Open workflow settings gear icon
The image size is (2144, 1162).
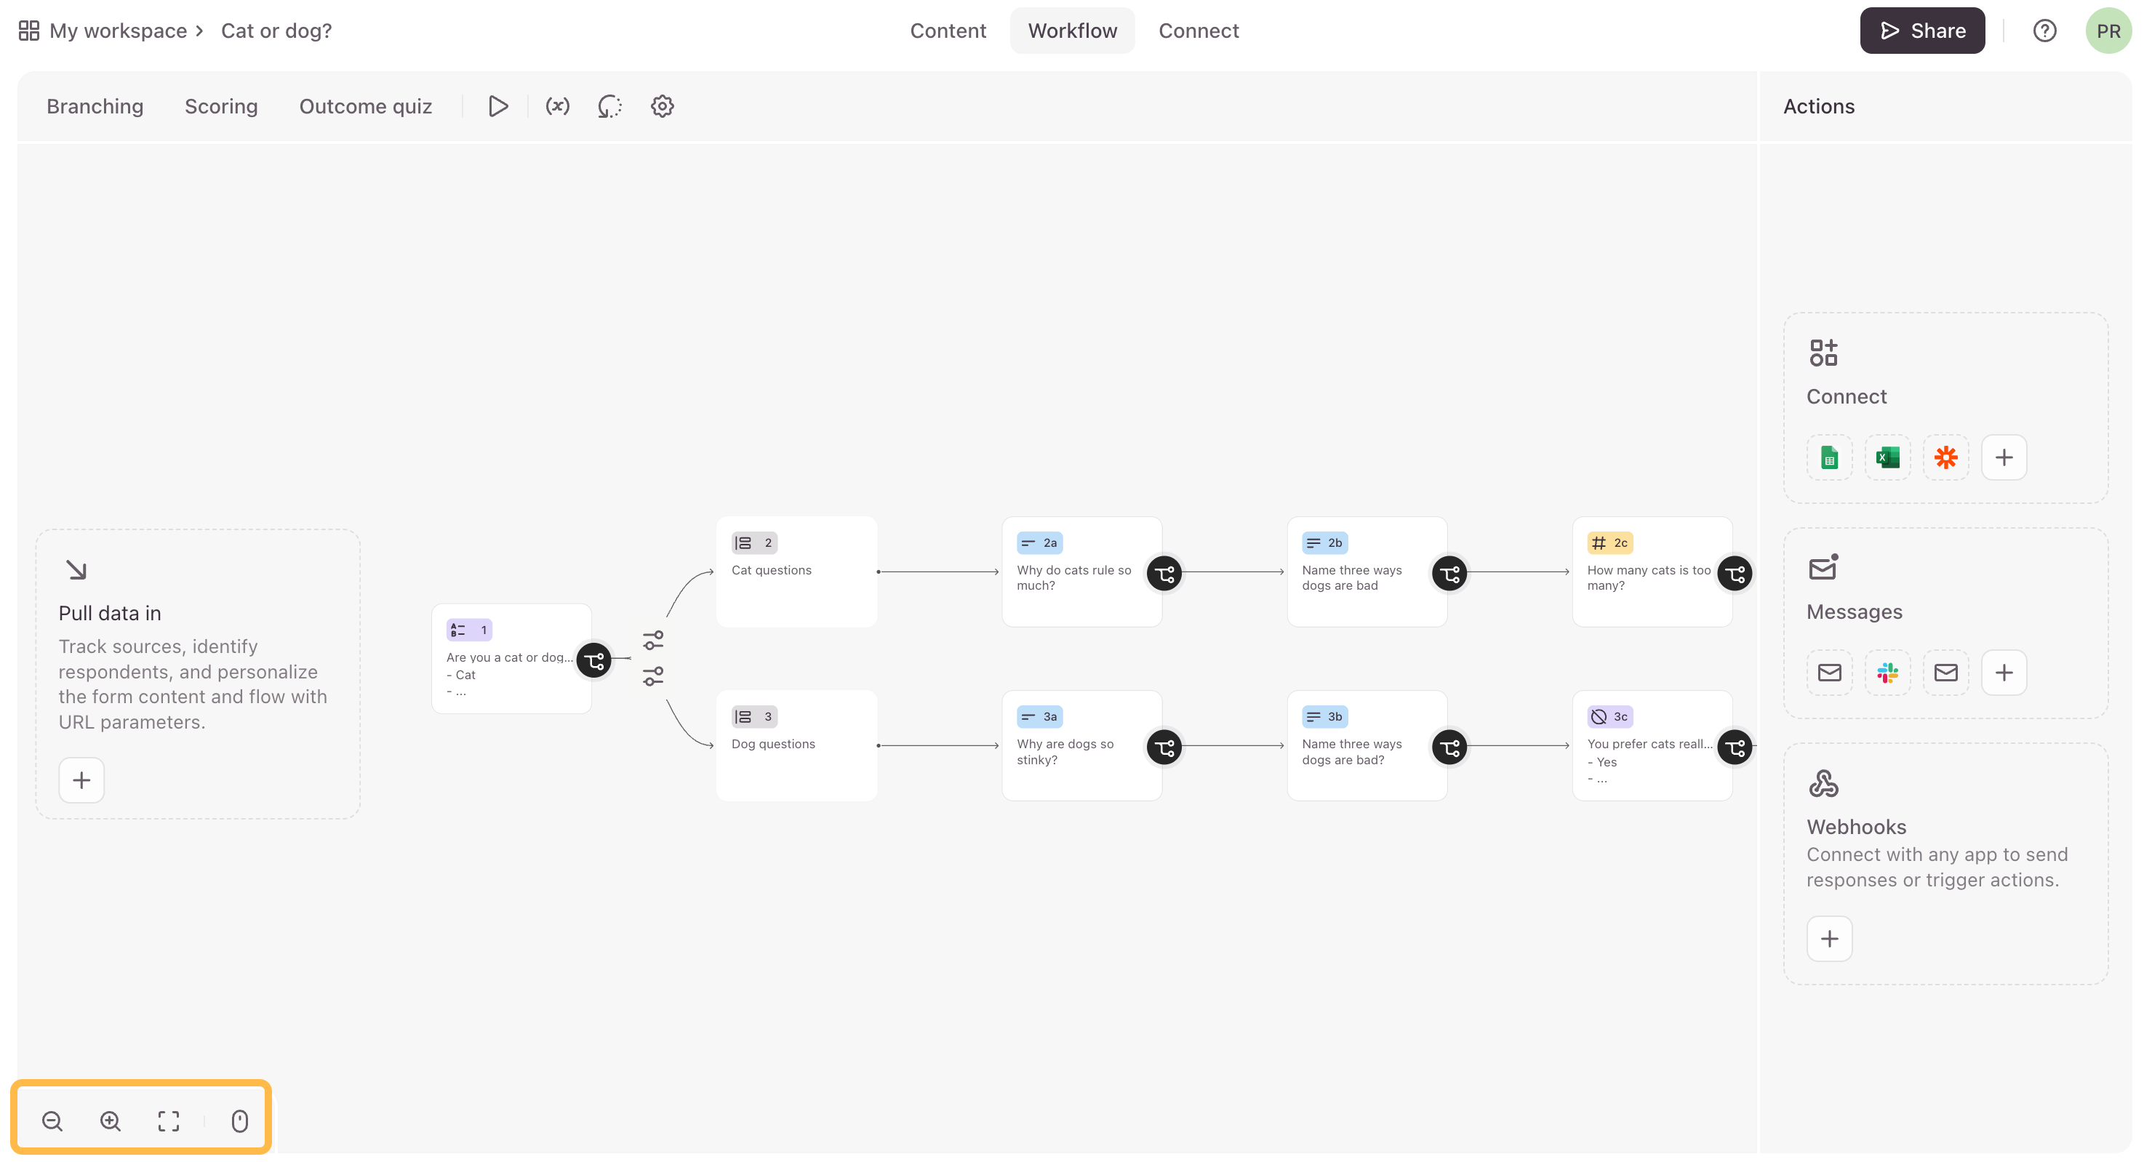[663, 107]
